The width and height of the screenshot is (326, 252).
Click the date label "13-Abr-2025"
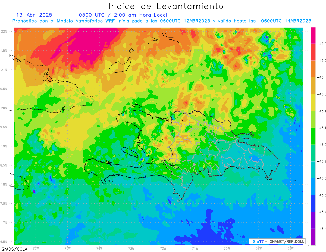point(34,15)
